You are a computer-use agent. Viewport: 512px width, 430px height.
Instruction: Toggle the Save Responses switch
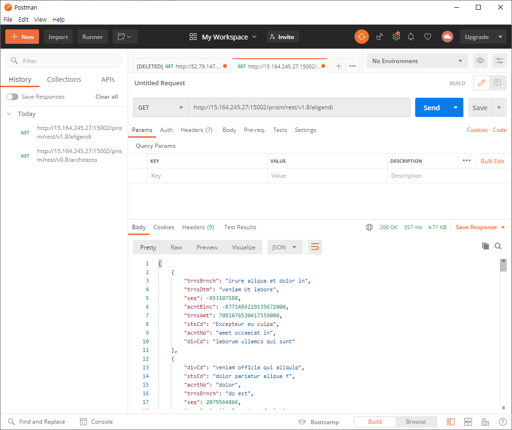point(12,97)
